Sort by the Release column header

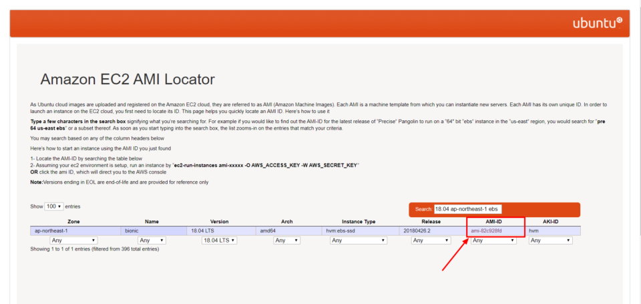pos(431,221)
